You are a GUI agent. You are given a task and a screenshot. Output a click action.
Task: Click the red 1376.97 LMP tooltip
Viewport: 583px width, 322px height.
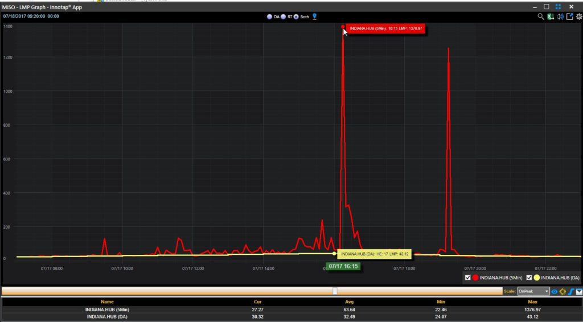click(x=385, y=28)
